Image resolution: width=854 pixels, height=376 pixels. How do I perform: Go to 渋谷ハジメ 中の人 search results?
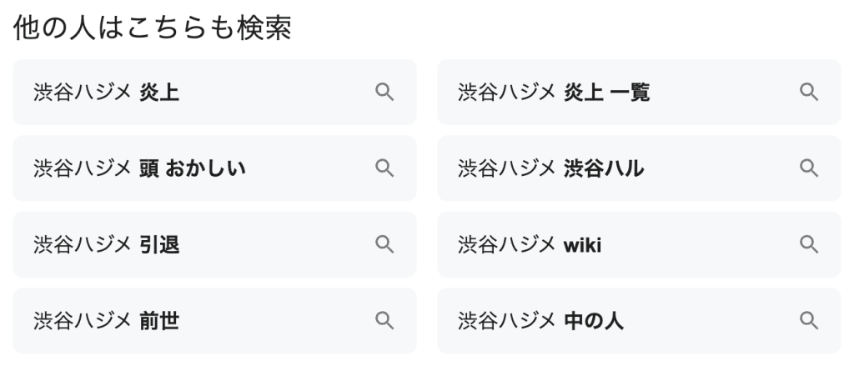coord(540,321)
